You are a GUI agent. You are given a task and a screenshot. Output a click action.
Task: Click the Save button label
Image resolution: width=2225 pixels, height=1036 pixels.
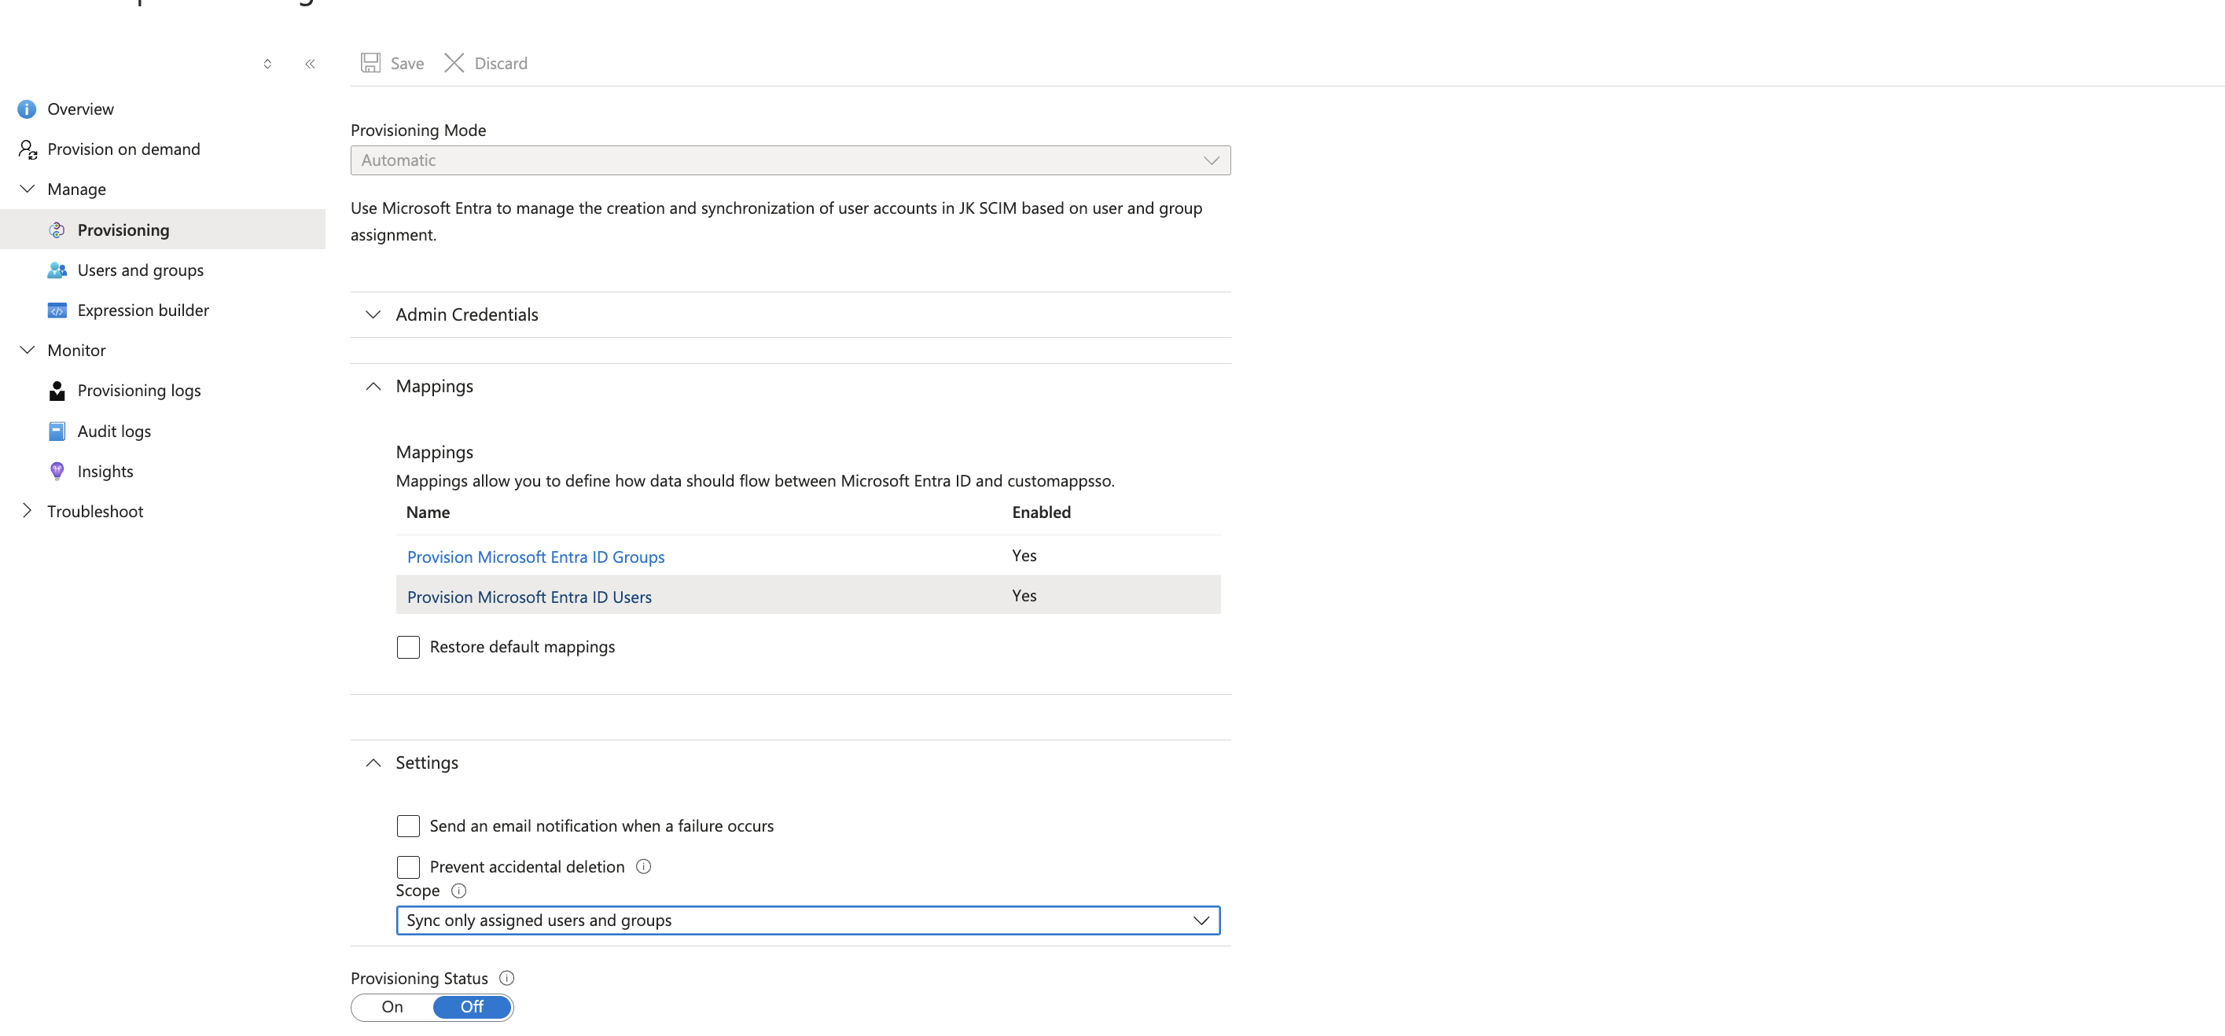point(406,63)
